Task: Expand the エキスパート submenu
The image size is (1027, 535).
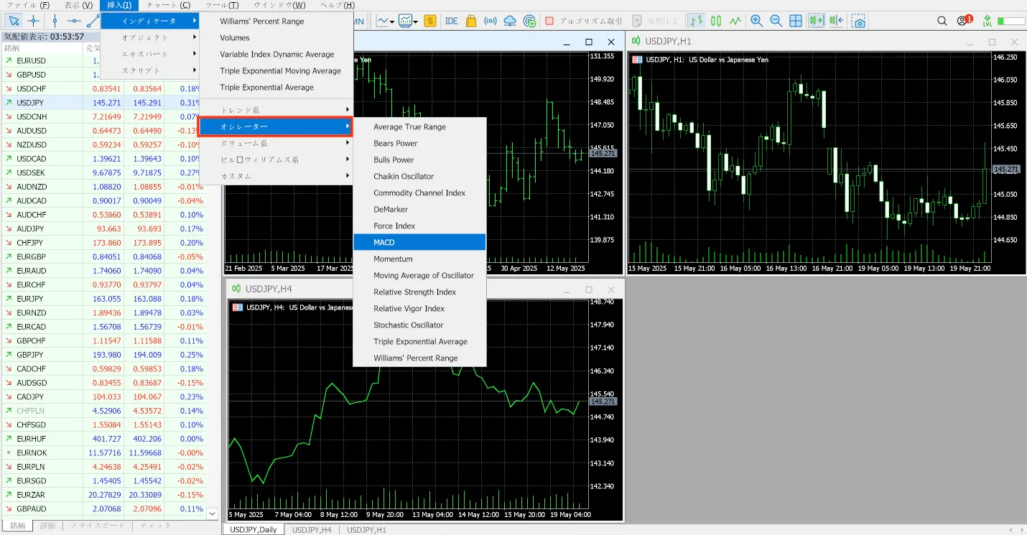Action: pos(150,54)
